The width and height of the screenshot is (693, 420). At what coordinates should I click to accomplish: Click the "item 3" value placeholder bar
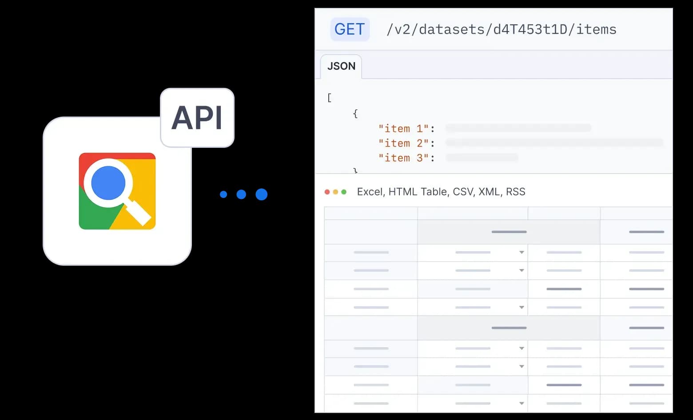point(482,158)
